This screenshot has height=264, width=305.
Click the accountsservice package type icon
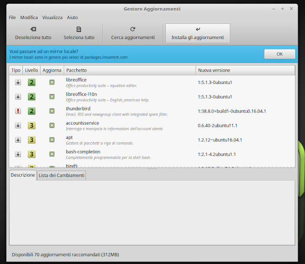(18, 126)
